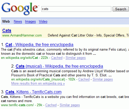Viewport: 129px width, 109px height.
Task: Open the sponsored Cats ad link
Action: [x=7, y=31]
